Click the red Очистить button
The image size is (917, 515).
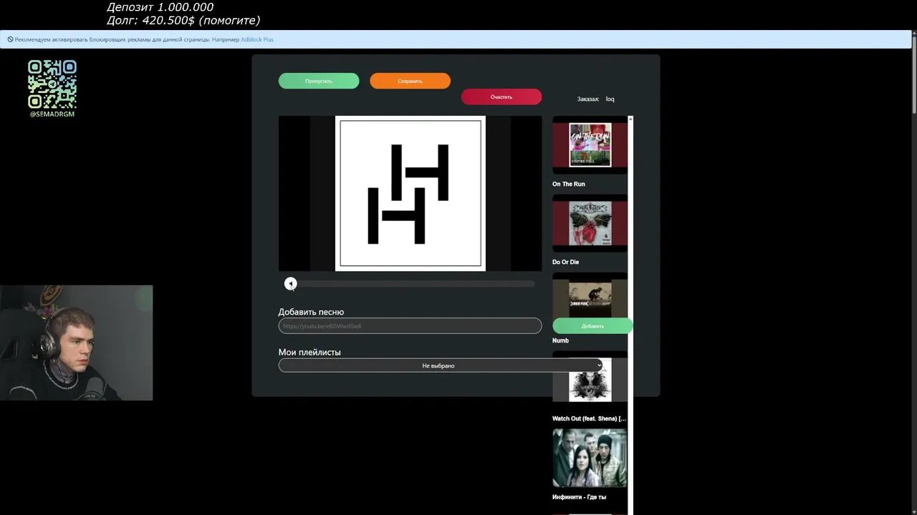[501, 97]
